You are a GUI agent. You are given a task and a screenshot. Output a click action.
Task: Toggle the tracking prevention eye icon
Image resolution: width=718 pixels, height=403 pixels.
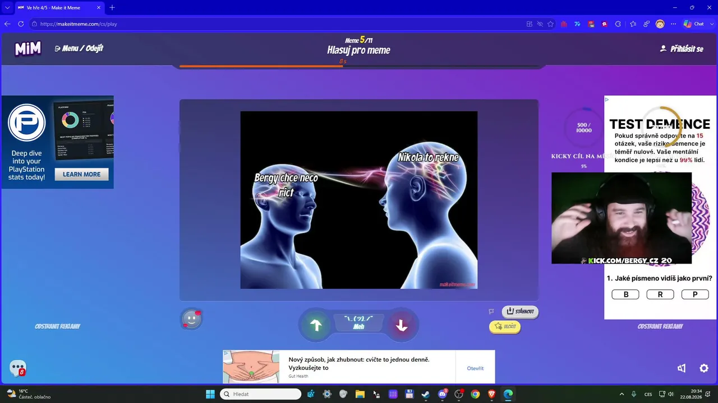540,24
